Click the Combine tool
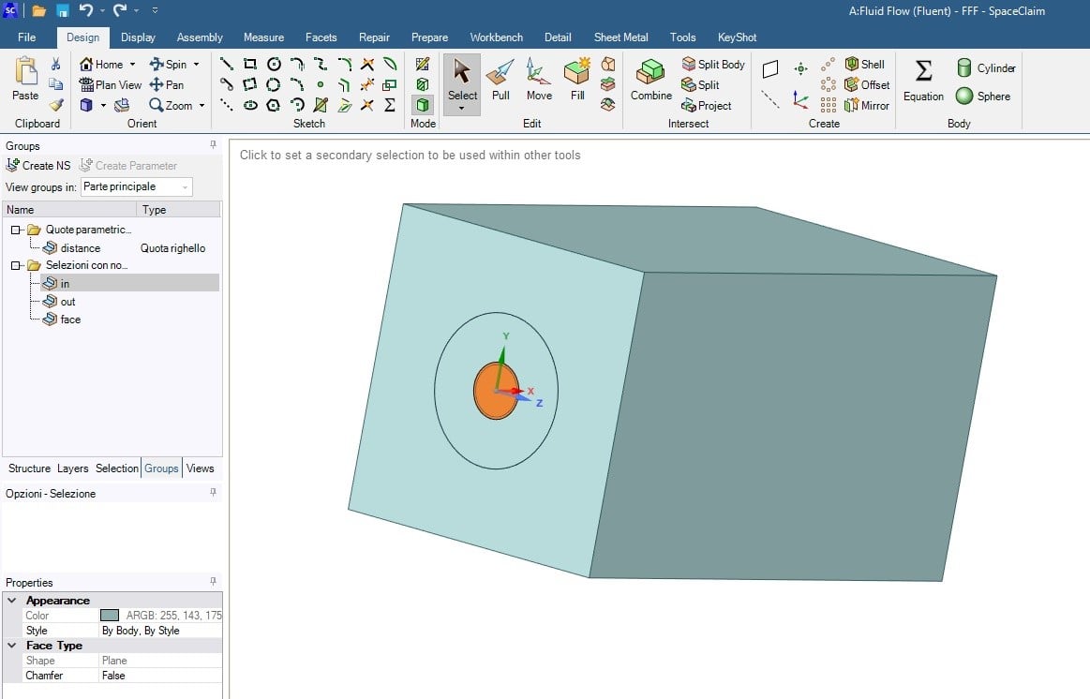The image size is (1090, 699). point(650,80)
